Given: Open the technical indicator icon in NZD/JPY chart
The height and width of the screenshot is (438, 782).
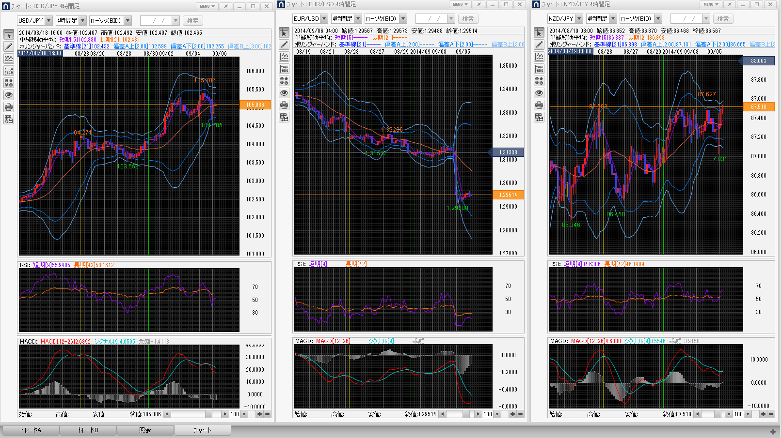Looking at the screenshot, I should click(x=539, y=57).
